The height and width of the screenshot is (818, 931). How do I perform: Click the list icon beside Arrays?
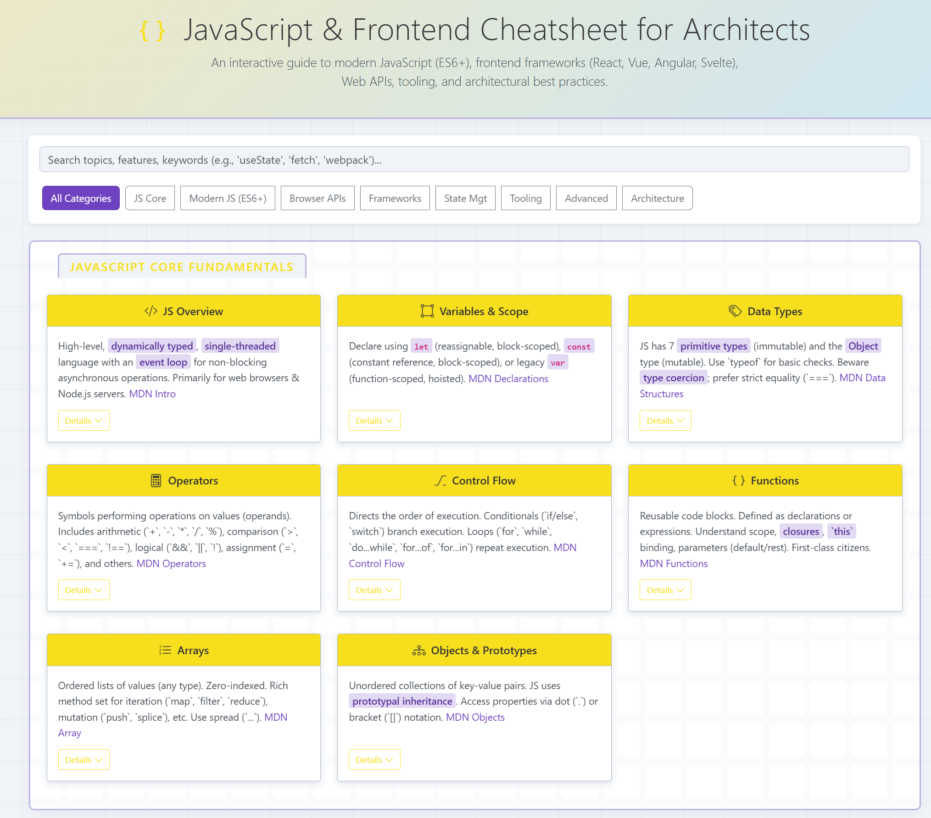pyautogui.click(x=165, y=650)
